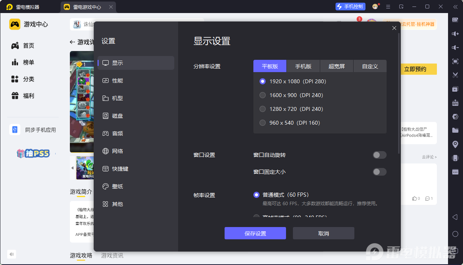Screen dimensions: 463x265
Task: Click the volume up icon
Action: point(455,34)
